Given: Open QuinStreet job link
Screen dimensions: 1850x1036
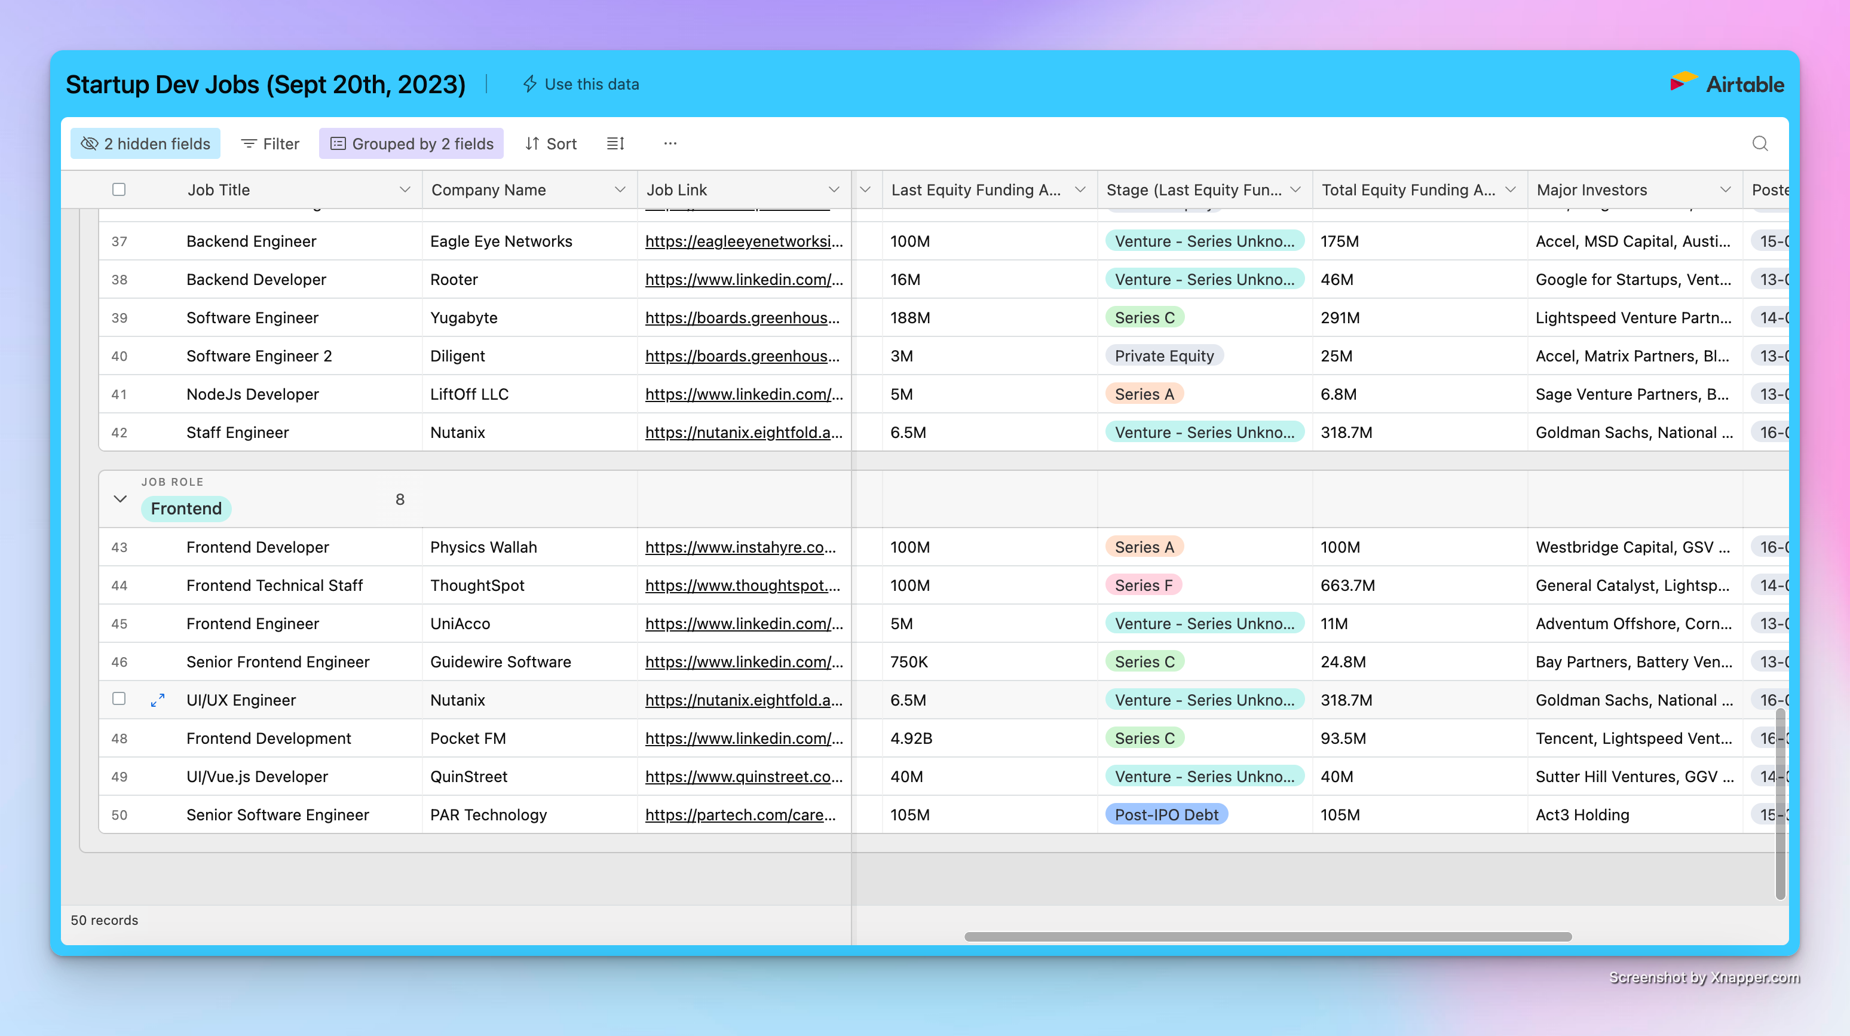Looking at the screenshot, I should coord(744,776).
